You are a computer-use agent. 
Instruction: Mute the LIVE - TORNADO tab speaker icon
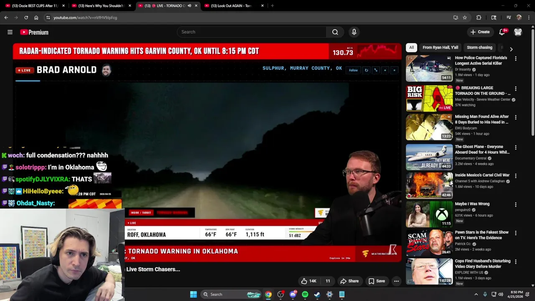189,6
